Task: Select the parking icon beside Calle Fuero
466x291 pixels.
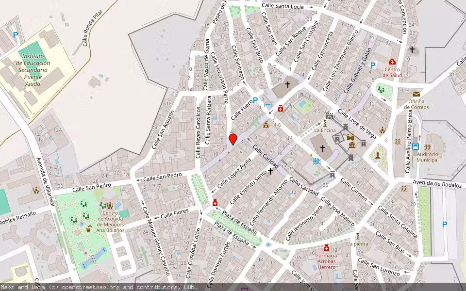Action: 255,100
